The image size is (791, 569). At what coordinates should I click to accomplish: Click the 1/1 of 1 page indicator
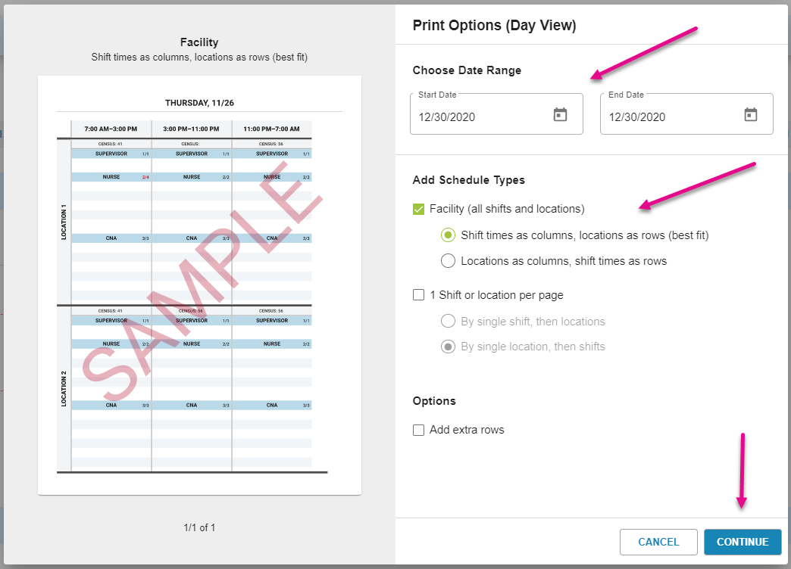click(x=199, y=527)
